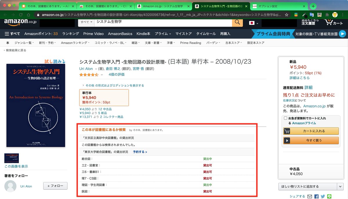This screenshot has width=348, height=199.
Task: Click the home button in toolbar
Action: [28, 14]
